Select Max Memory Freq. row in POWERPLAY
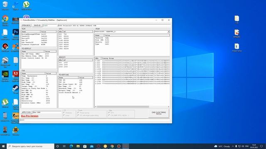This screenshot has height=149, width=266. [39, 56]
